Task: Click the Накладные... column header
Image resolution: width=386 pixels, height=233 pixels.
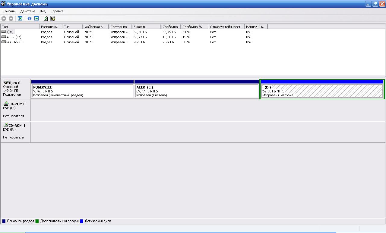Action: [256, 27]
